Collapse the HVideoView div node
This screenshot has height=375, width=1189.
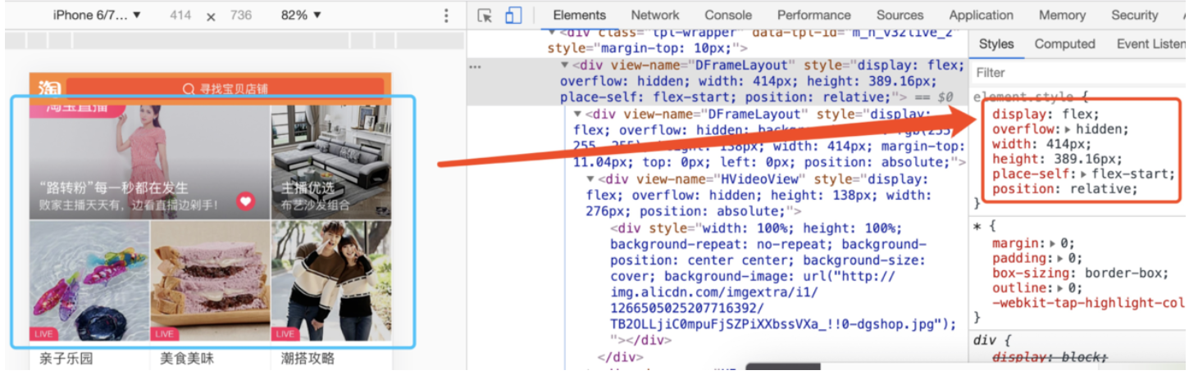click(x=591, y=179)
